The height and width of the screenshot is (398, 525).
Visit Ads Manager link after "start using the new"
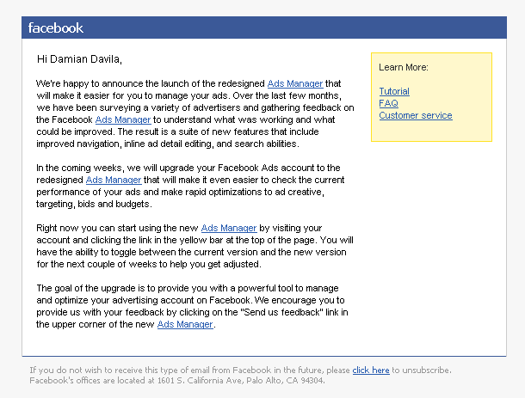229,228
